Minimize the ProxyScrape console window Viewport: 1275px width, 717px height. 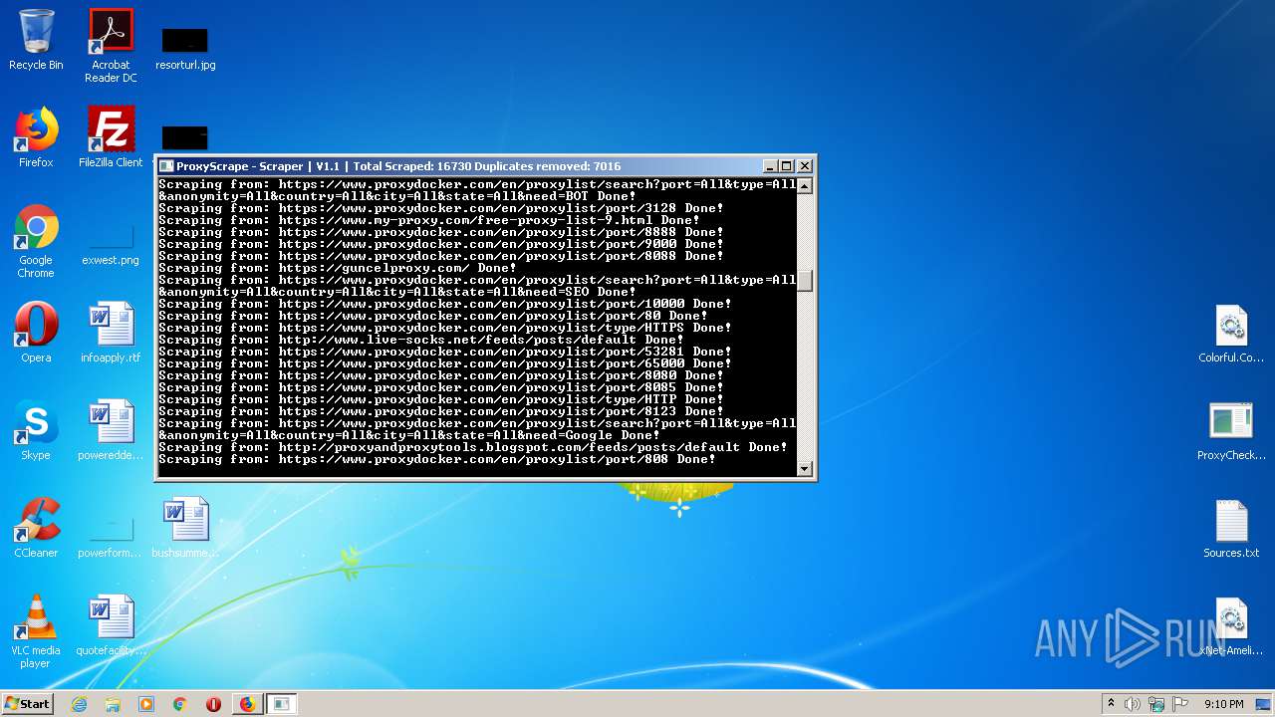[x=770, y=166]
